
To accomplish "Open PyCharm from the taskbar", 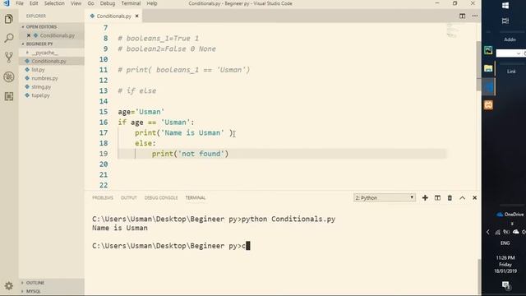I will point(488,50).
